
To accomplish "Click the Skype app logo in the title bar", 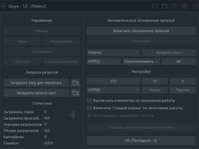I will click(4, 6).
